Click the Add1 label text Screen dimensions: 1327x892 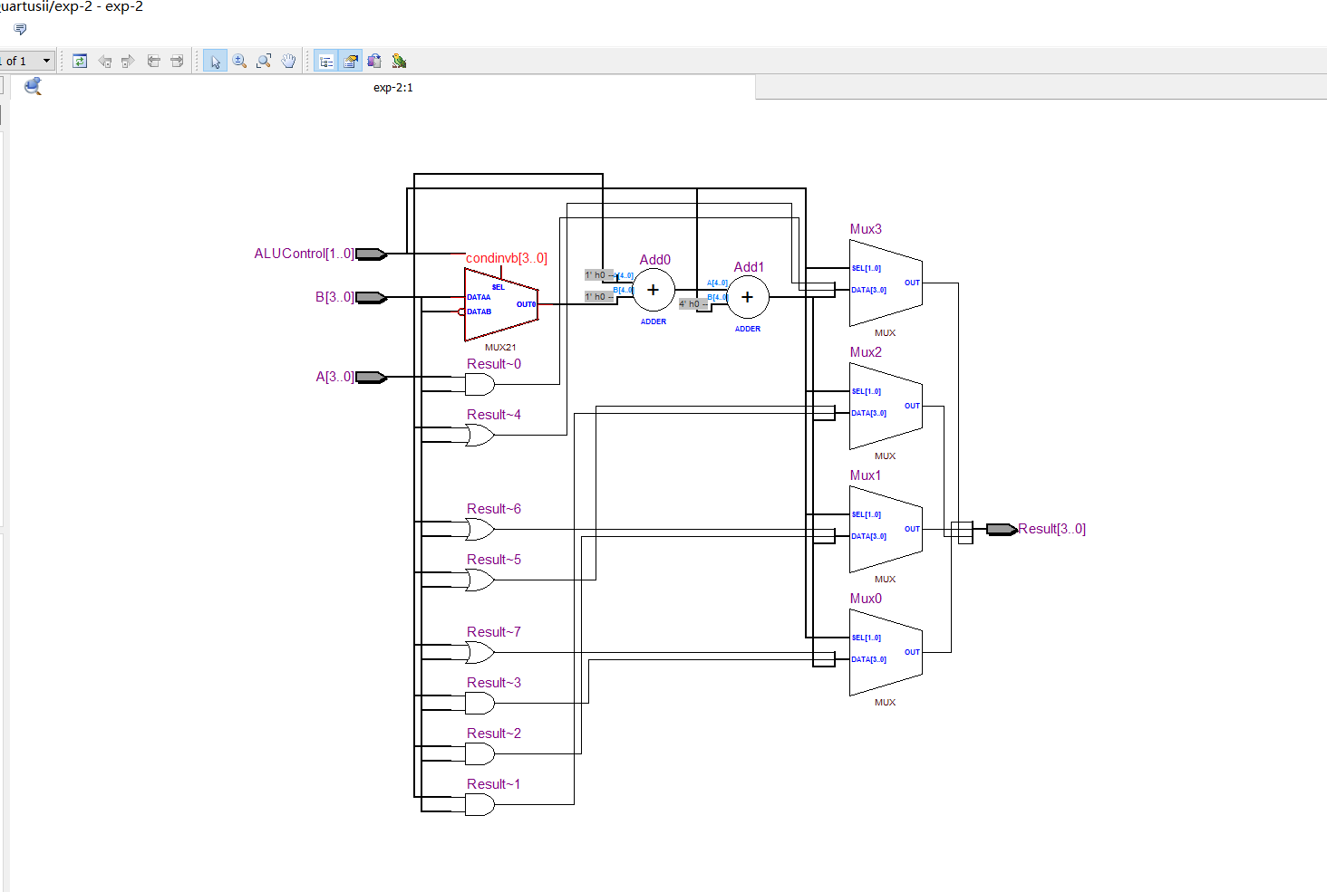click(749, 267)
